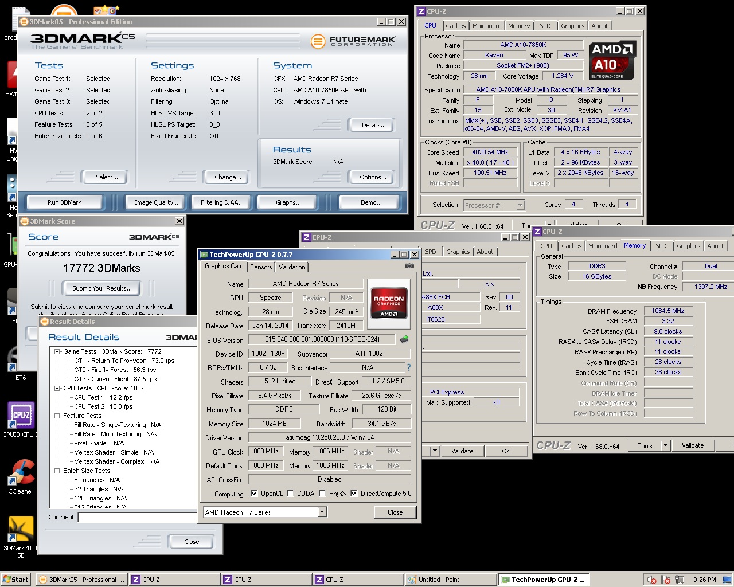The width and height of the screenshot is (734, 587).
Task: Select GT1 - Return To Proxycon result row
Action: [x=124, y=361]
